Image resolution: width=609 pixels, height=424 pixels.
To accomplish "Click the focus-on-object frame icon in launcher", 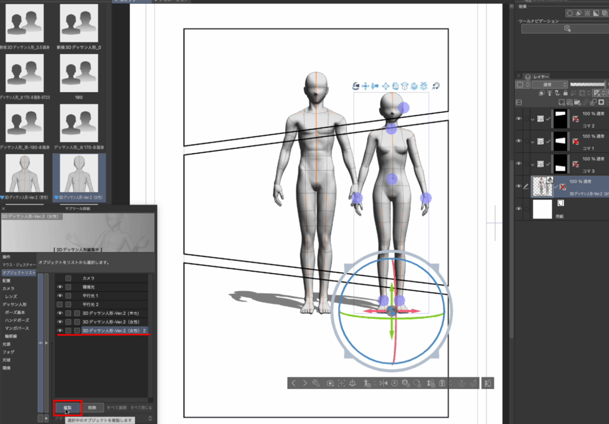I will coord(341,383).
